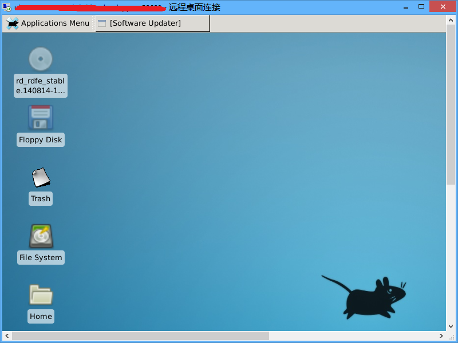Select the File System drive icon
This screenshot has height=343, width=458.
click(41, 236)
